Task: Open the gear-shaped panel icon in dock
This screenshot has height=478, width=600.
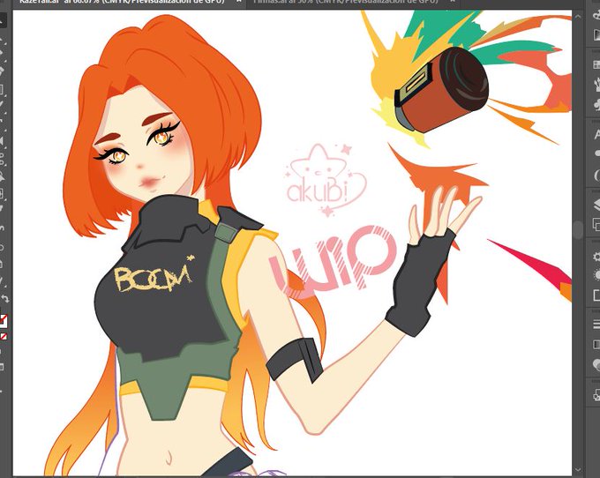Action: coord(596,257)
